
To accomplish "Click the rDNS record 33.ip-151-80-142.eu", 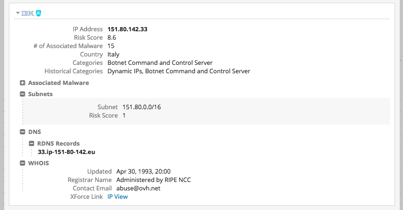I will (66, 152).
